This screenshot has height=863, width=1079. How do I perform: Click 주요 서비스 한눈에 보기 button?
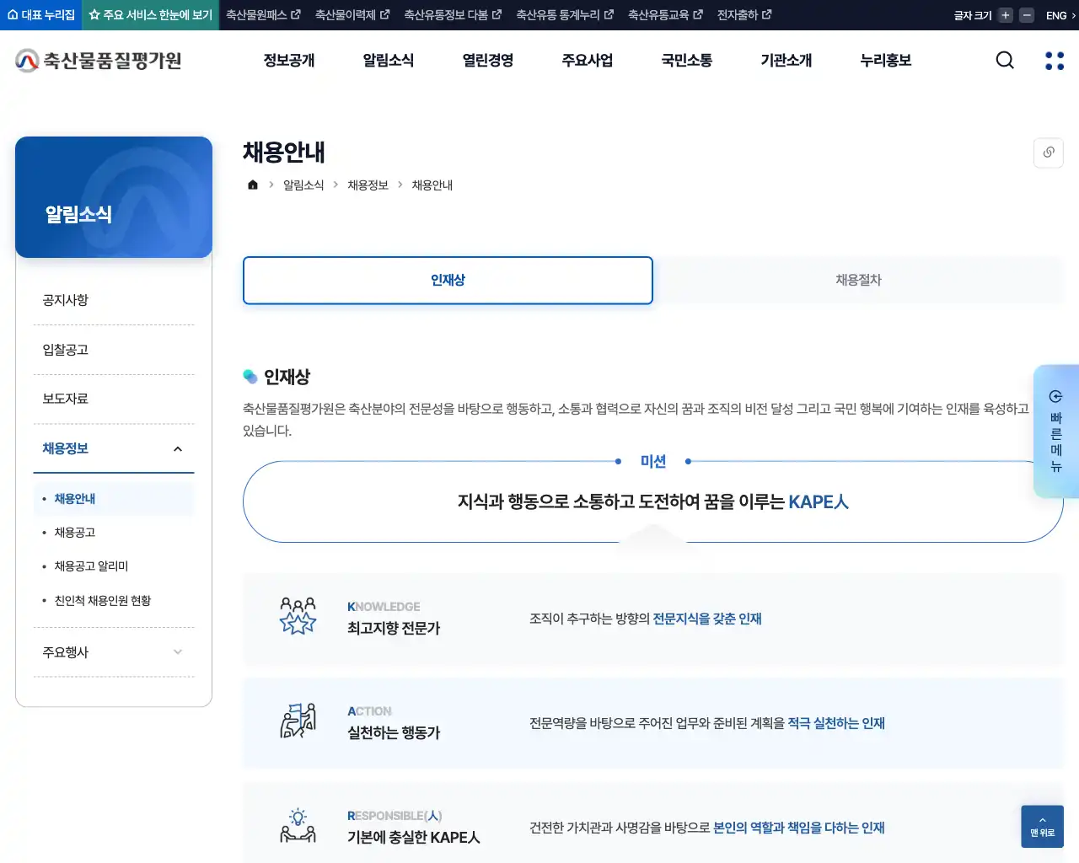tap(148, 14)
